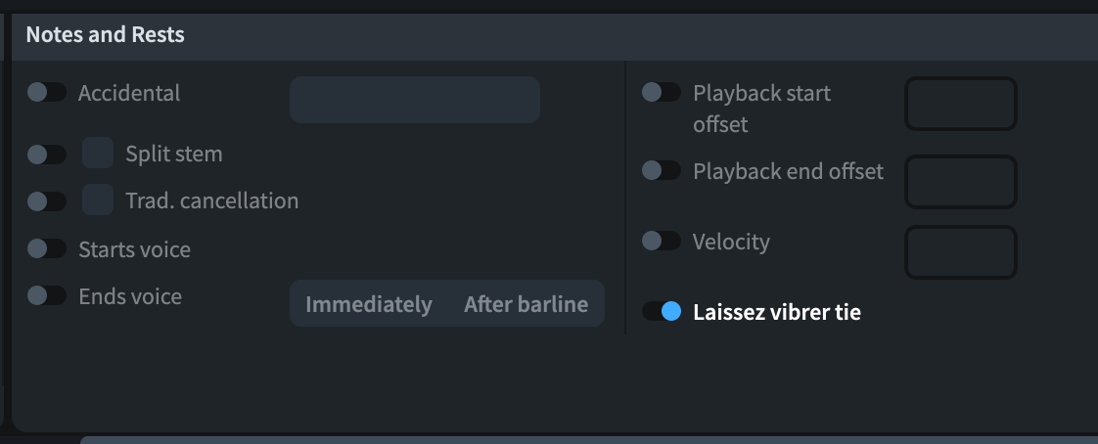Collapse the Notes and Rests section header
Viewport: 1098px width, 444px height.
click(106, 35)
